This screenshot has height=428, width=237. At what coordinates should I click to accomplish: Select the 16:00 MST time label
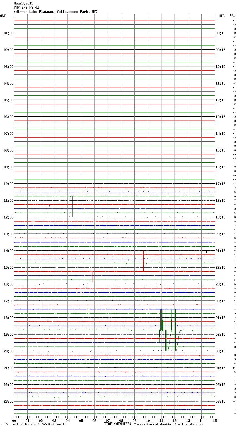(8, 284)
